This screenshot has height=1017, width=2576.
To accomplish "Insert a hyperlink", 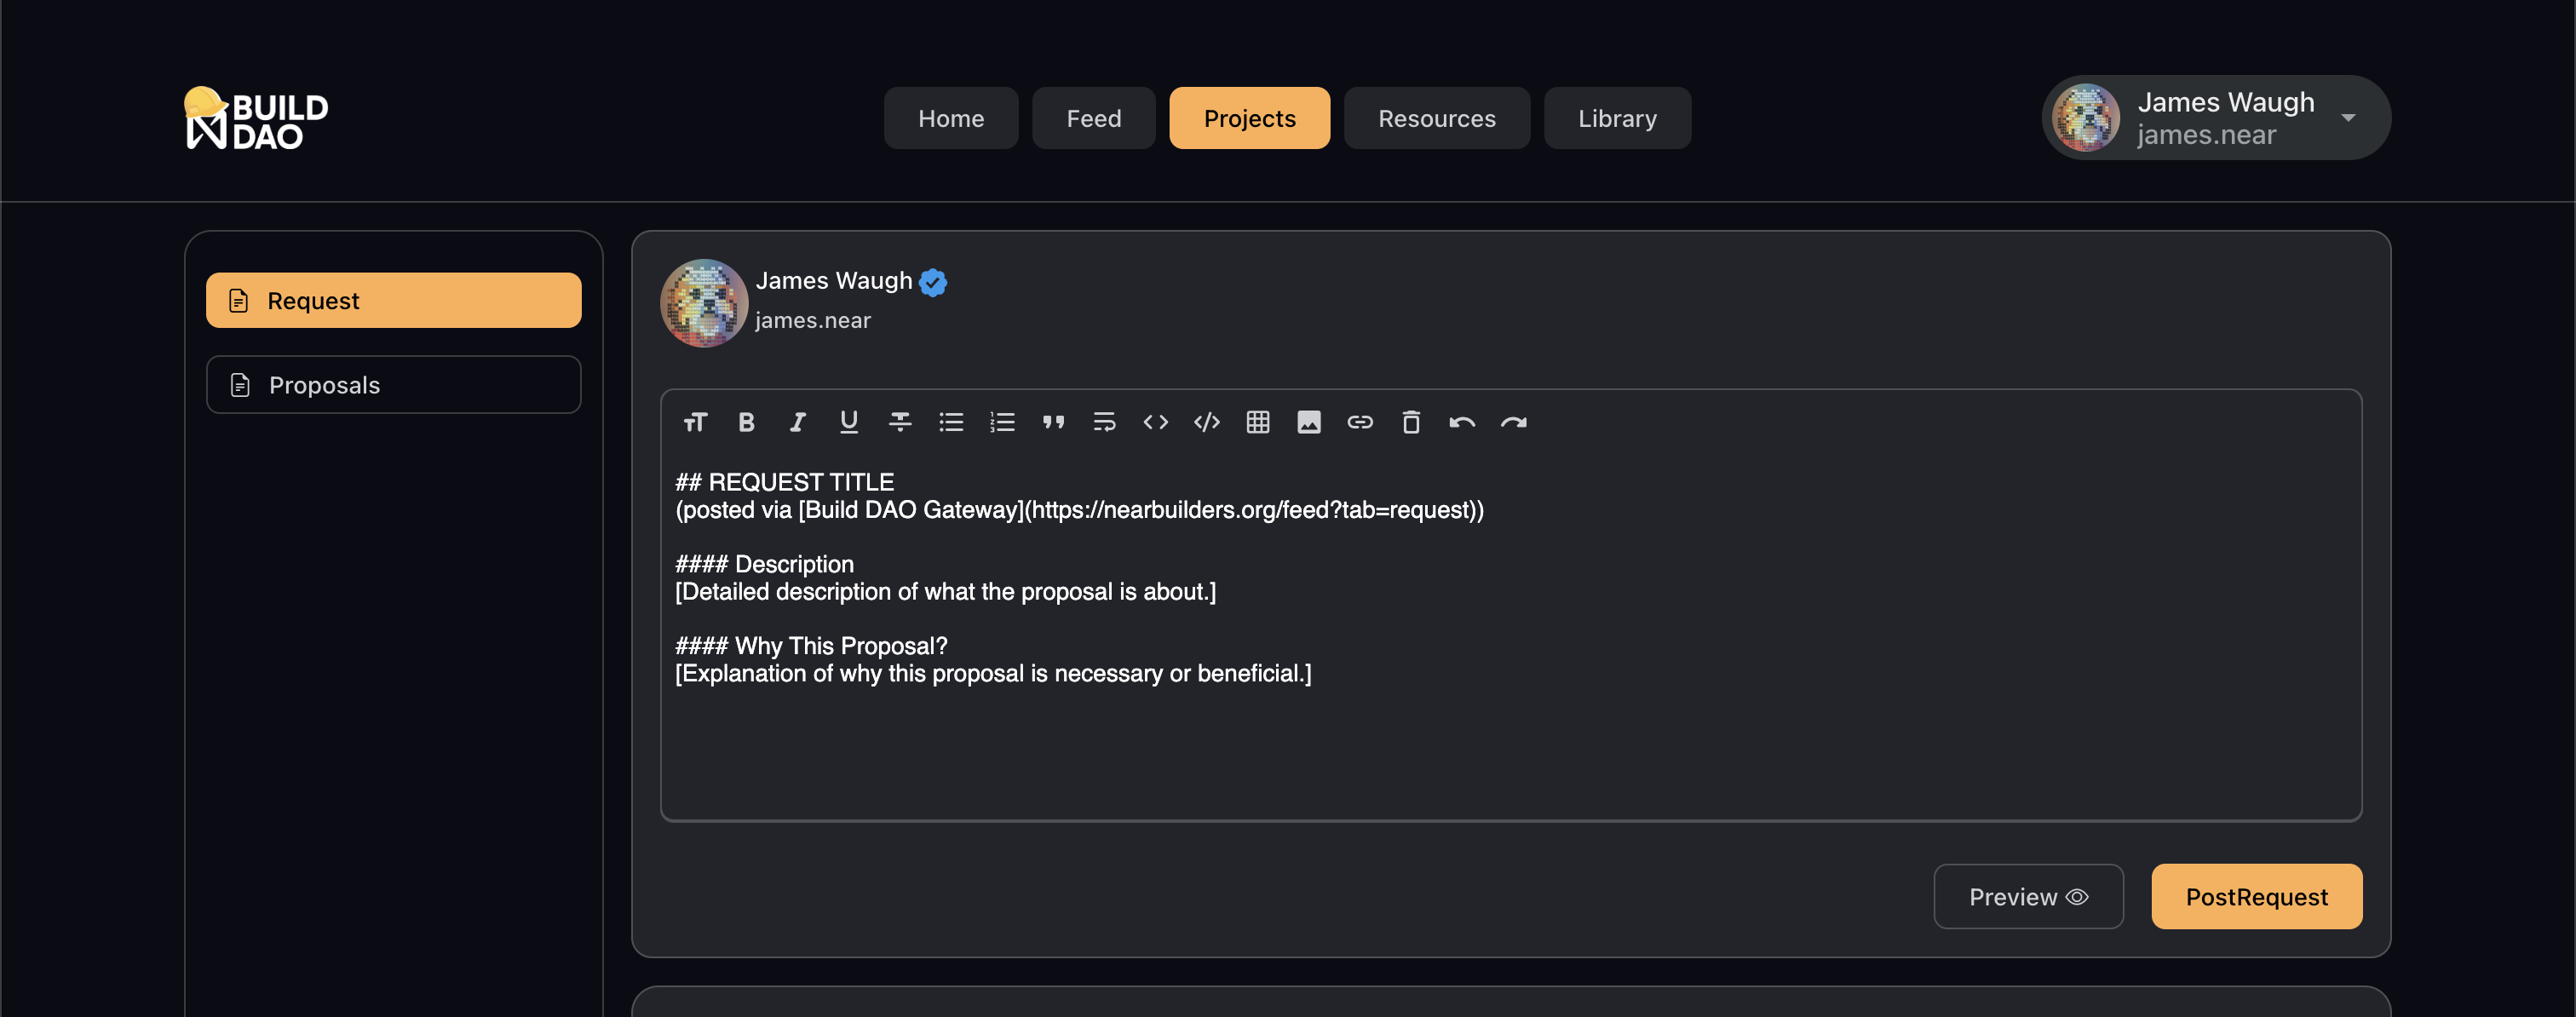I will [x=1360, y=422].
